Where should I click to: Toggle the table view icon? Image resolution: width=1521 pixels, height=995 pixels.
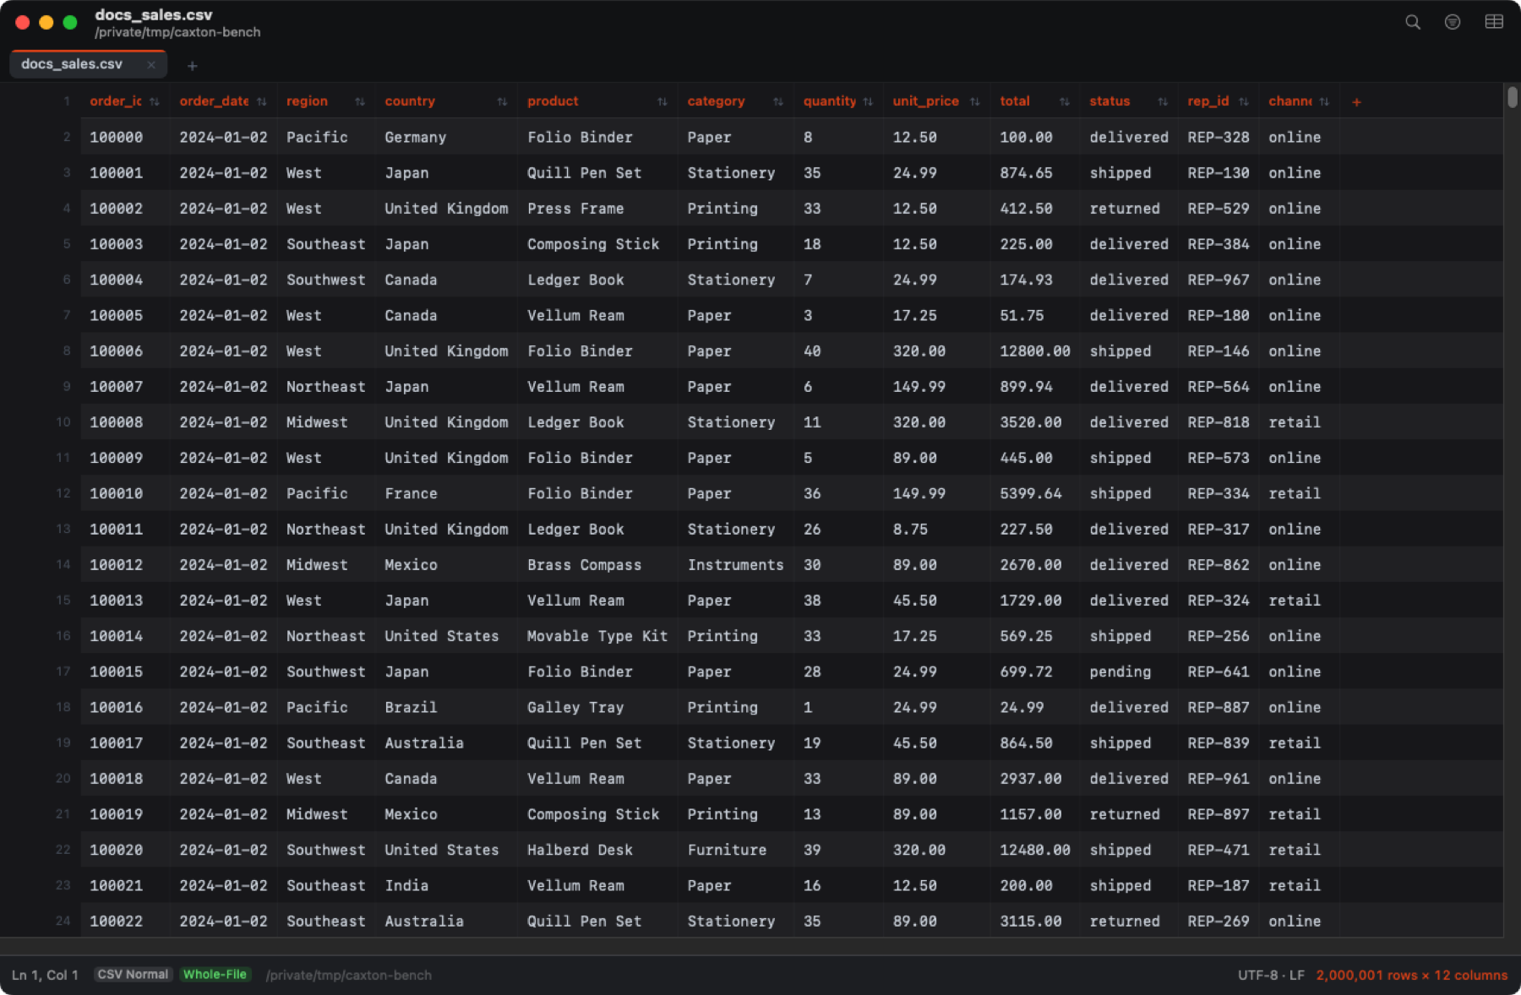click(x=1494, y=22)
